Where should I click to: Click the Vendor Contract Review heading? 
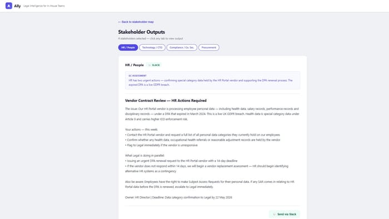166,101
